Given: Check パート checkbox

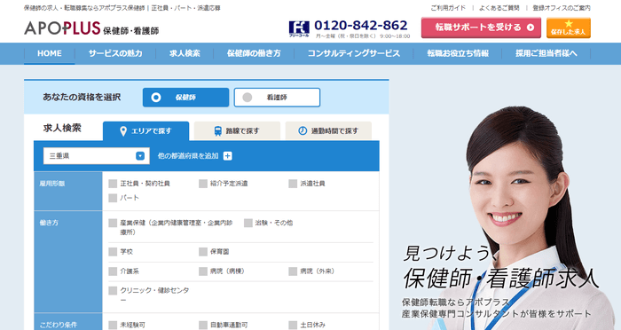Looking at the screenshot, I should point(113,198).
